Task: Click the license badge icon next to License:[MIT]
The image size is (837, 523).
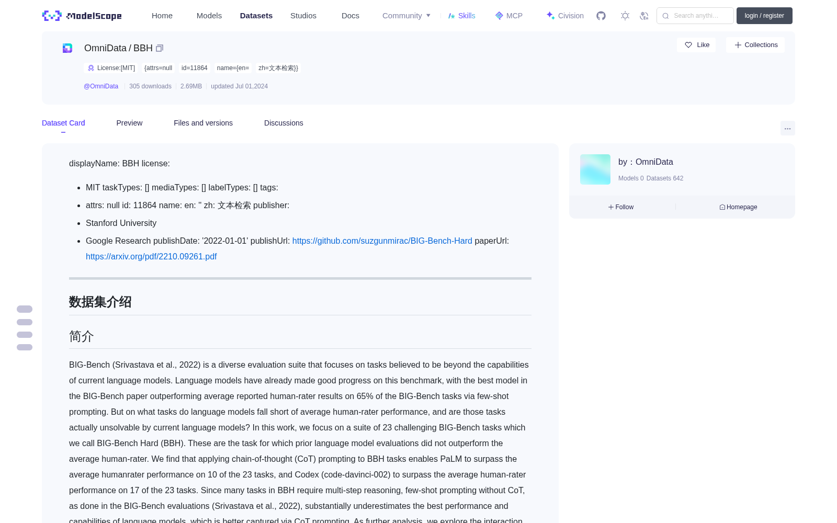Action: [91, 68]
